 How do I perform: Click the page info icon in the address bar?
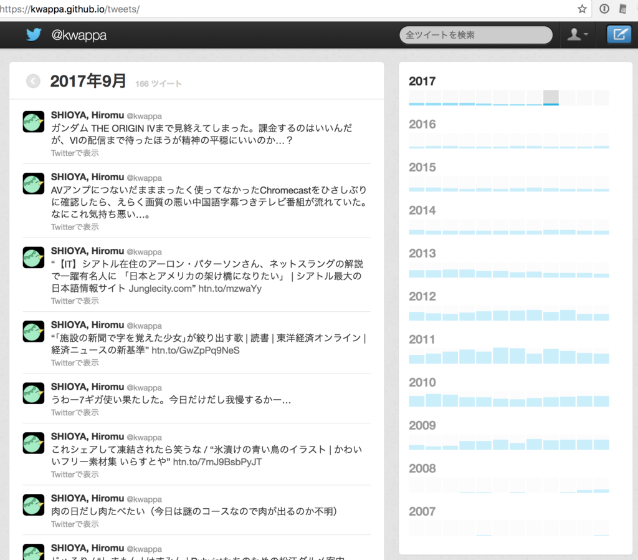[604, 9]
